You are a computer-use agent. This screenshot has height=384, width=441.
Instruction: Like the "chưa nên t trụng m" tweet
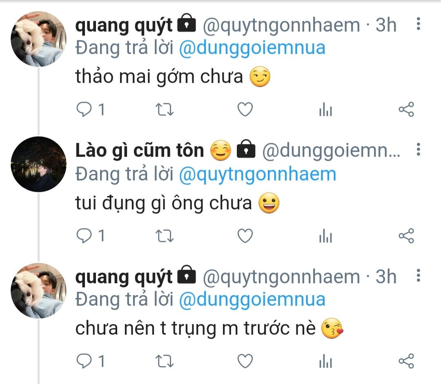click(x=245, y=361)
